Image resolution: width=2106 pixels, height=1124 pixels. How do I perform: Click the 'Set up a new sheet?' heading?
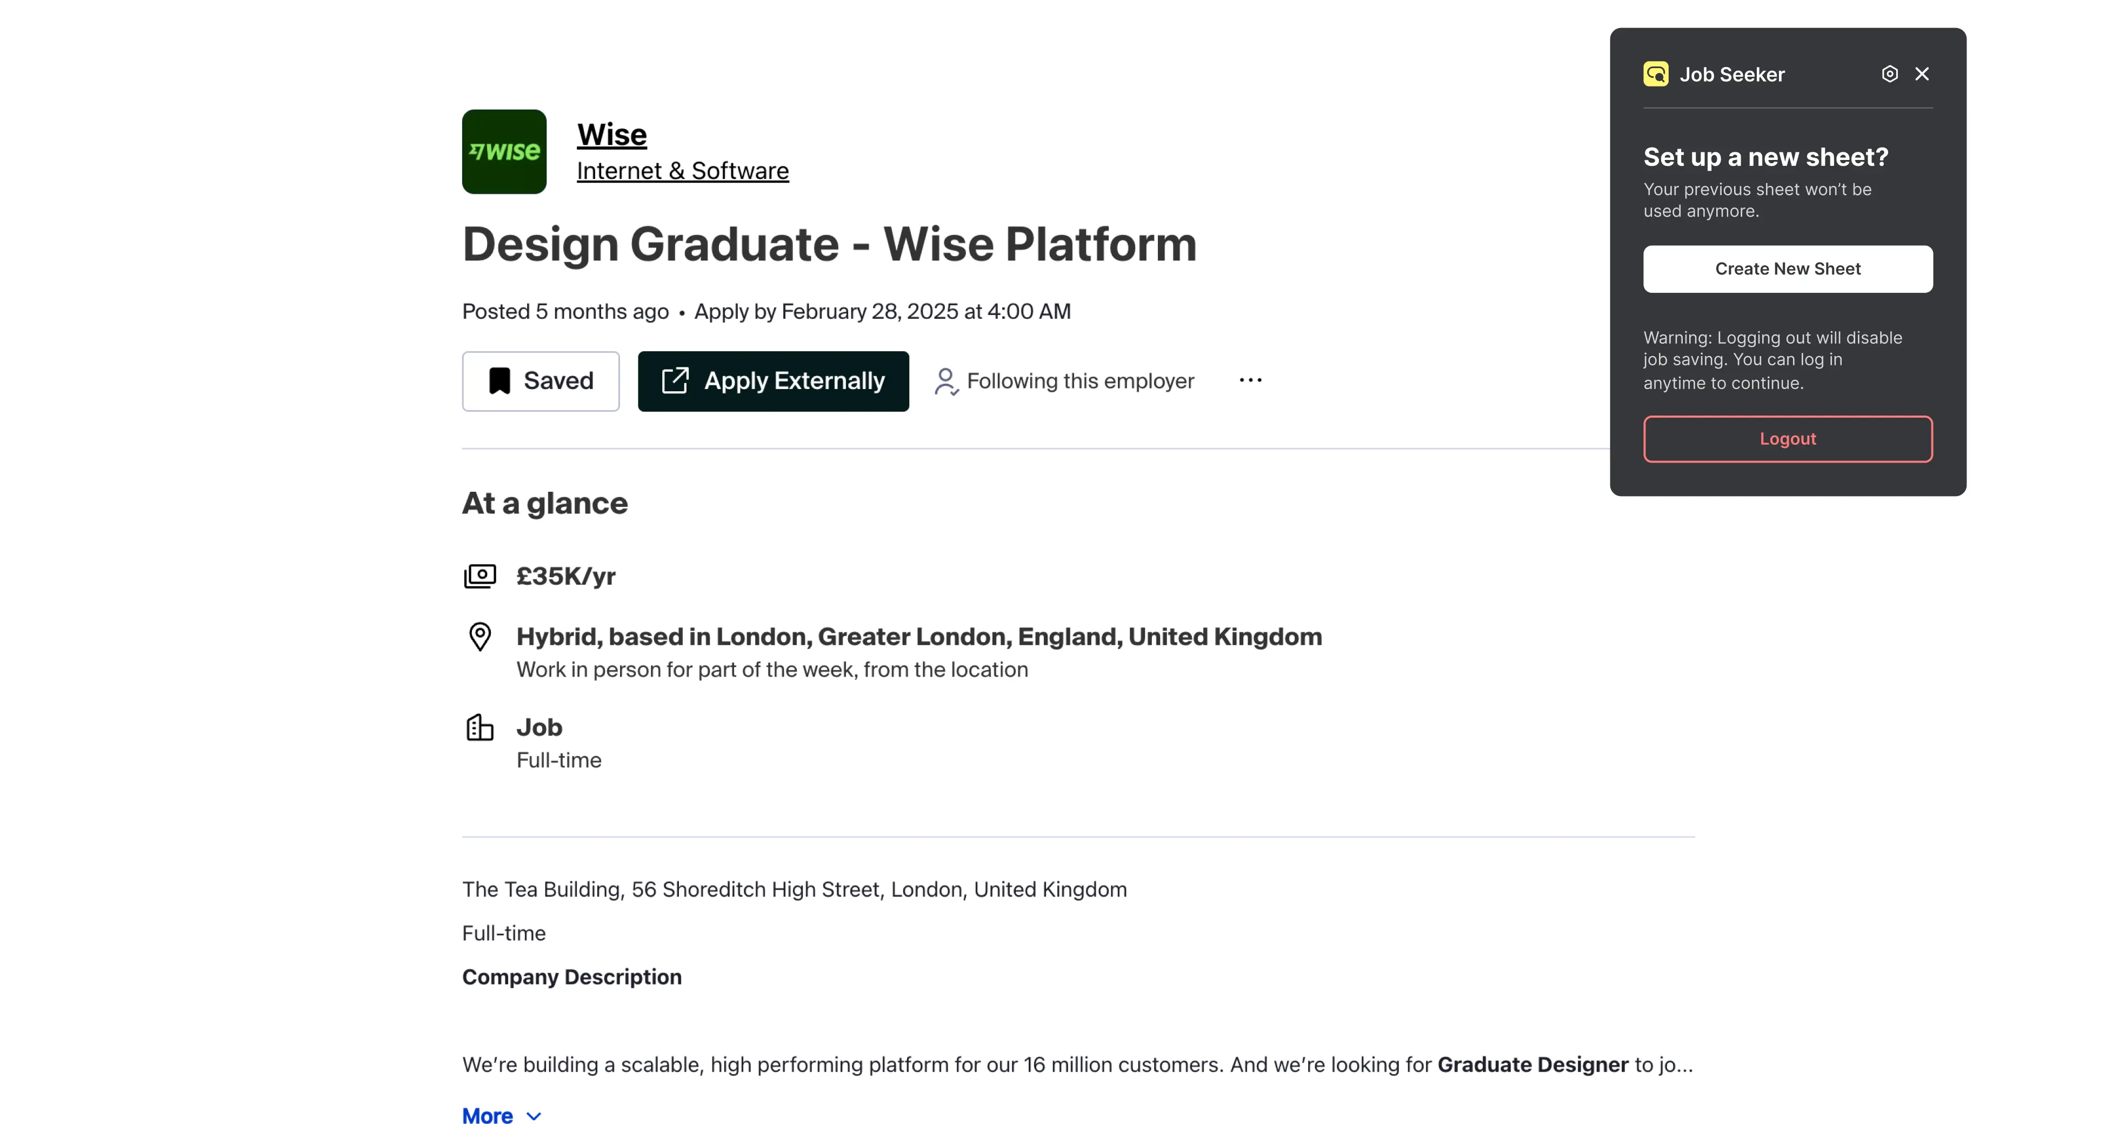[x=1766, y=156]
